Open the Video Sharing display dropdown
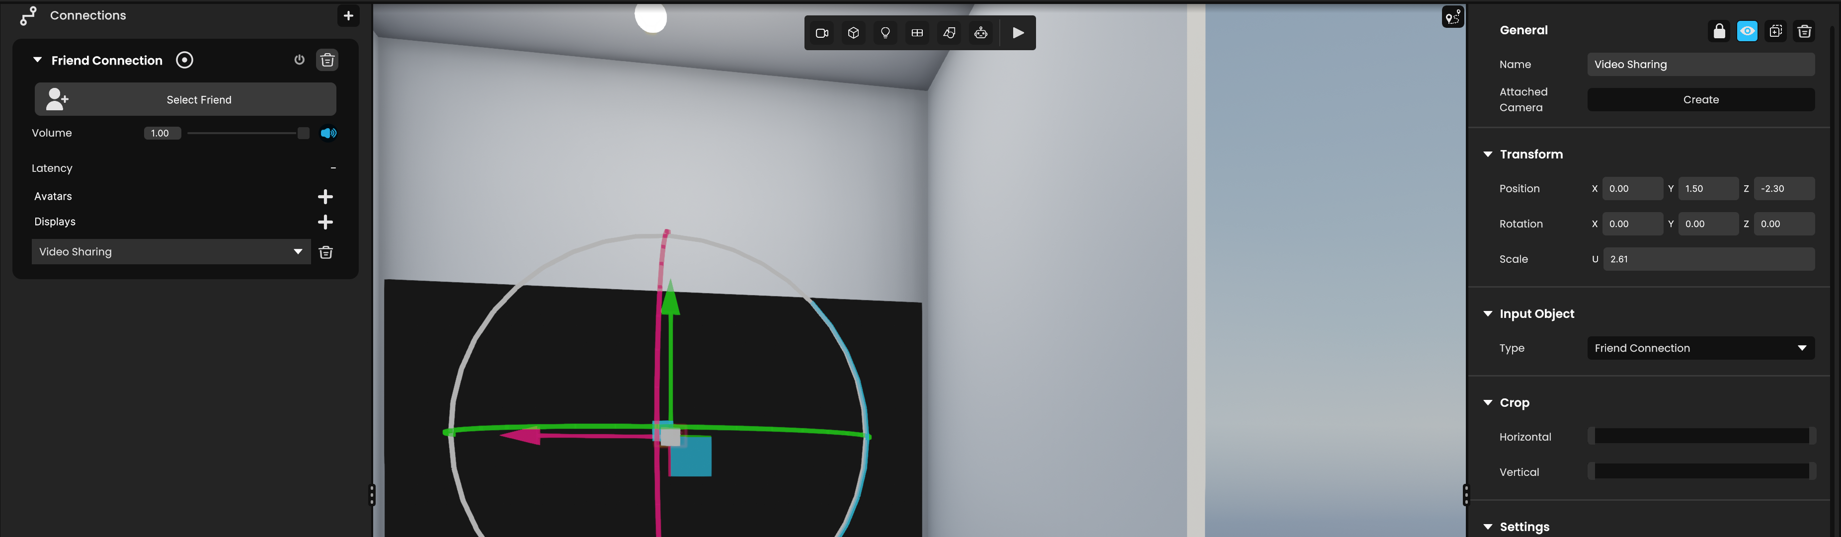Image resolution: width=1841 pixels, height=537 pixels. pyautogui.click(x=171, y=251)
